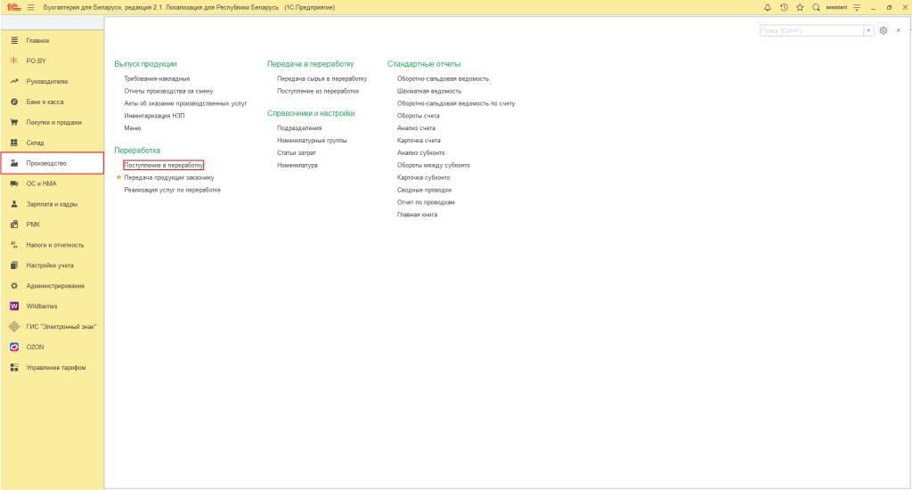Select the OZON section in sidebar

pos(35,347)
